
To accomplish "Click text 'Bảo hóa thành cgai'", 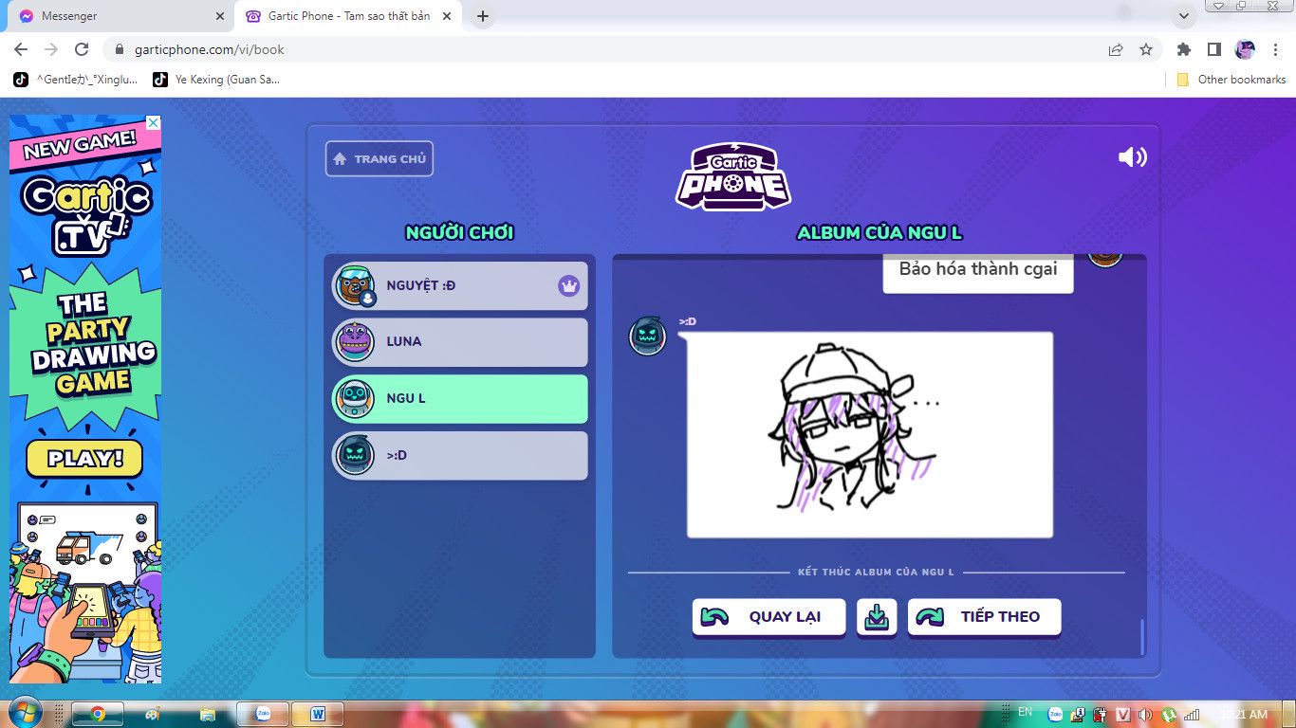I will [978, 269].
